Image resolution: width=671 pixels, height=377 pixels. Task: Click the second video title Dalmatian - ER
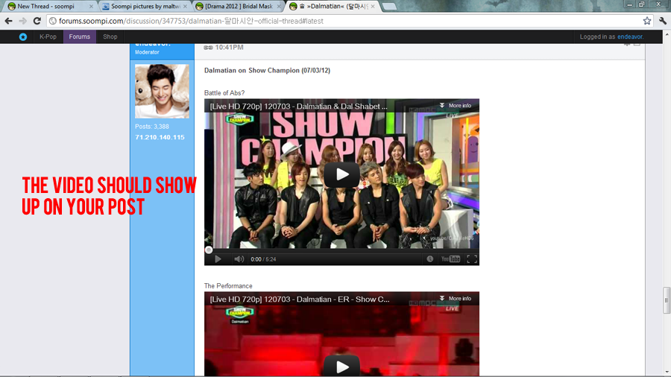[x=300, y=300]
